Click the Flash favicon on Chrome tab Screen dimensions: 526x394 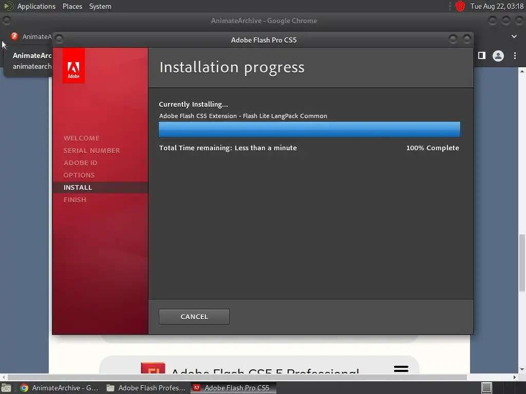(14, 36)
